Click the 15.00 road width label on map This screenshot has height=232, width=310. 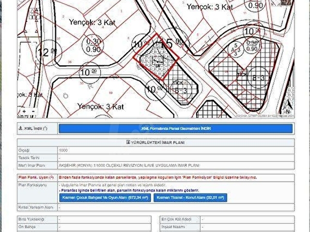click(x=172, y=43)
